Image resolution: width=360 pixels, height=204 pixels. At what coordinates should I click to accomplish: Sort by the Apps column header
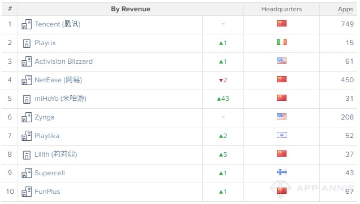pyautogui.click(x=345, y=9)
